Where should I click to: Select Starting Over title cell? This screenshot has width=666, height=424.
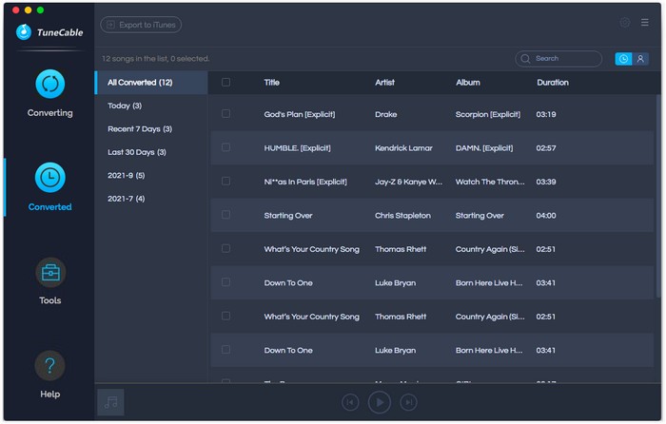click(x=288, y=216)
